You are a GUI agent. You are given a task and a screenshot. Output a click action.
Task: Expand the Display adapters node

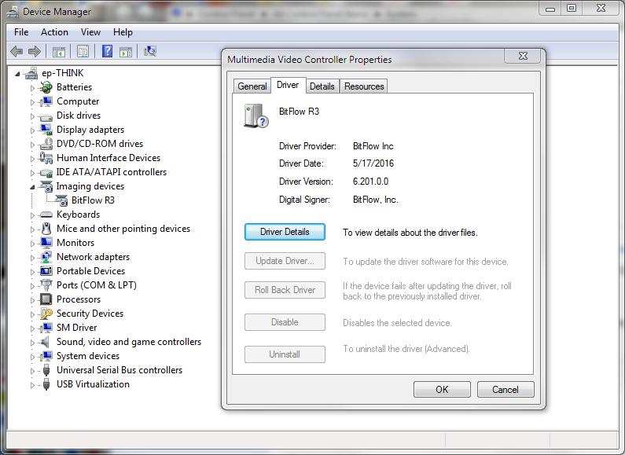[x=33, y=130]
